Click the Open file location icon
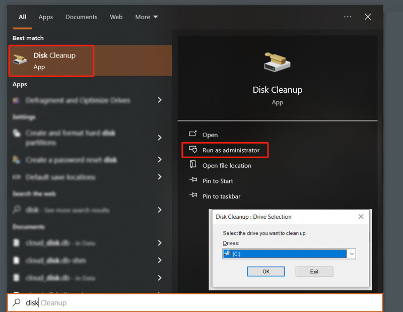Image resolution: width=403 pixels, height=312 pixels. pos(193,164)
